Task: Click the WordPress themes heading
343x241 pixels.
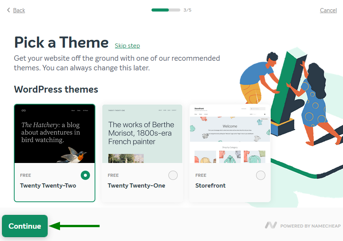Action: point(56,90)
